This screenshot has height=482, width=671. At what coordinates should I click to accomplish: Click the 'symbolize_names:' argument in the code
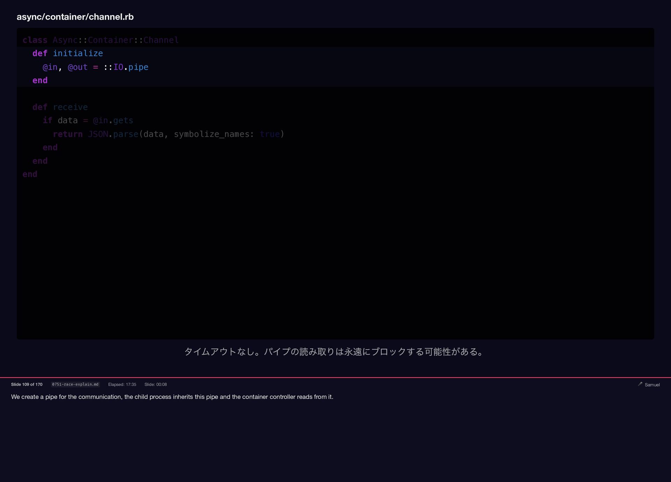214,134
